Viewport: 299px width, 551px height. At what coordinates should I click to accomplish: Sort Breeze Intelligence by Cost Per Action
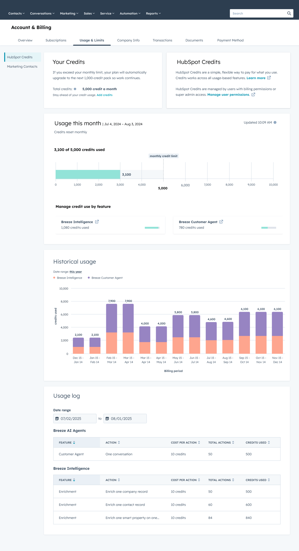pos(199,480)
